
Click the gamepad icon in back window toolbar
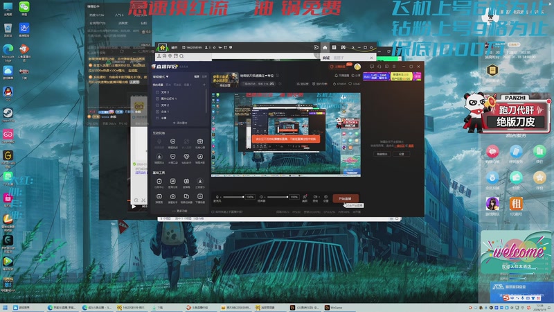(x=343, y=47)
